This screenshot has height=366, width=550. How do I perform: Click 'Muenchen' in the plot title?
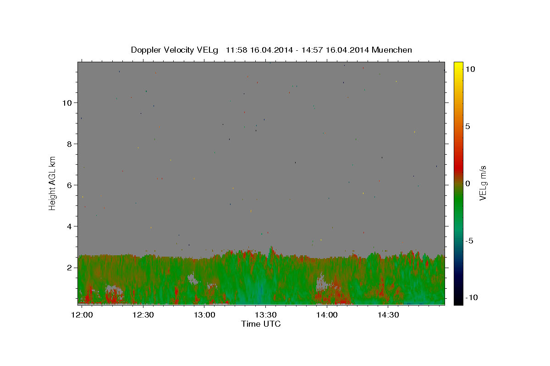click(x=392, y=50)
